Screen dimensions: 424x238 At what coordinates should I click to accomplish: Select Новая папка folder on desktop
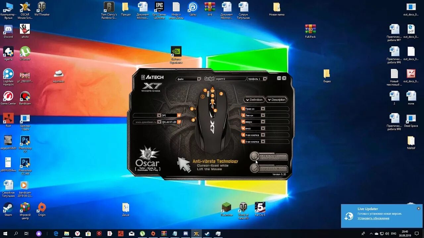pyautogui.click(x=277, y=9)
